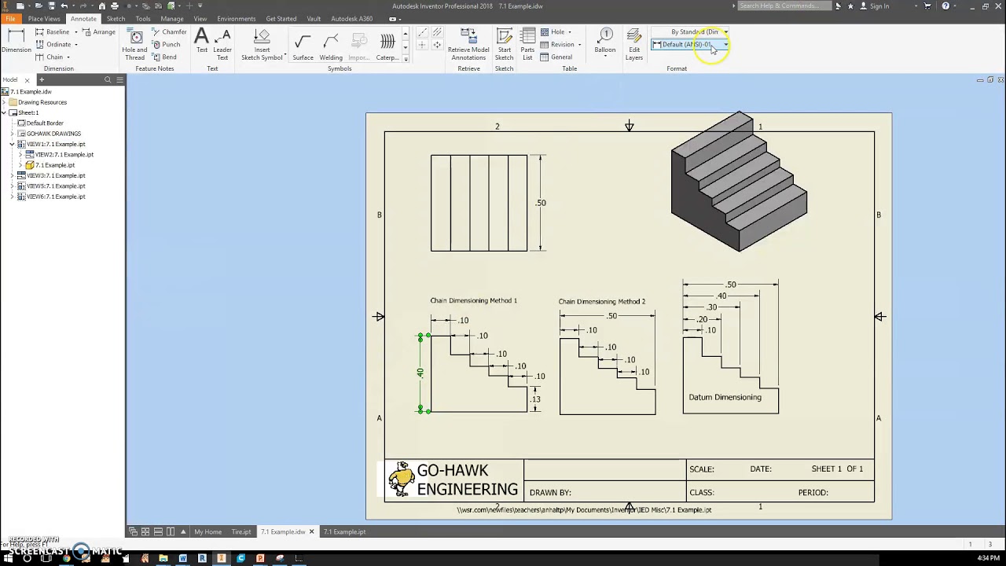Choose Chain dimension tool
This screenshot has height=566, width=1006.
pyautogui.click(x=49, y=57)
